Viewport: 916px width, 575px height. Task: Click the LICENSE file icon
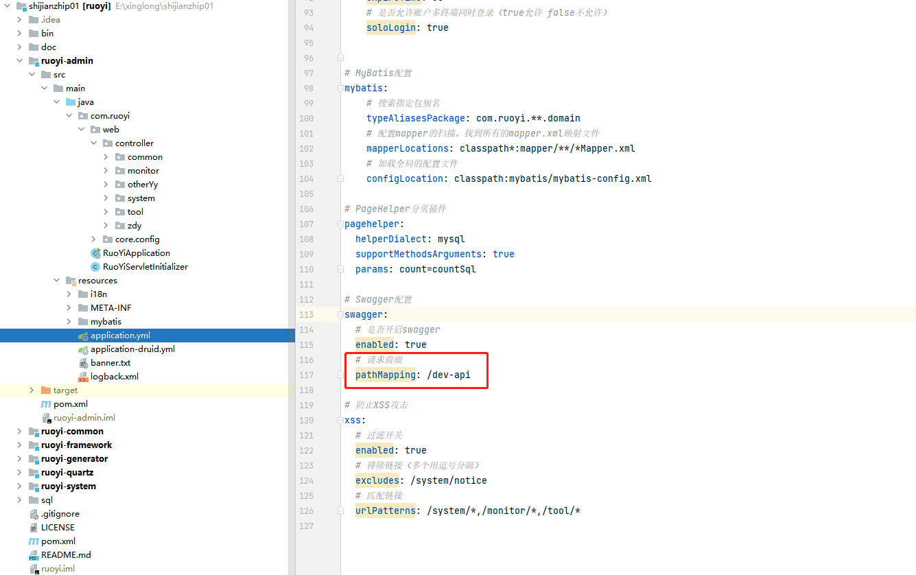click(34, 528)
